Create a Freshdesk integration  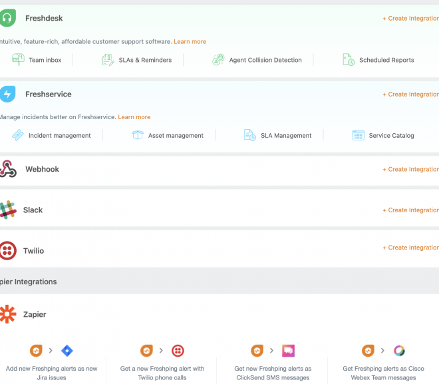(x=410, y=18)
